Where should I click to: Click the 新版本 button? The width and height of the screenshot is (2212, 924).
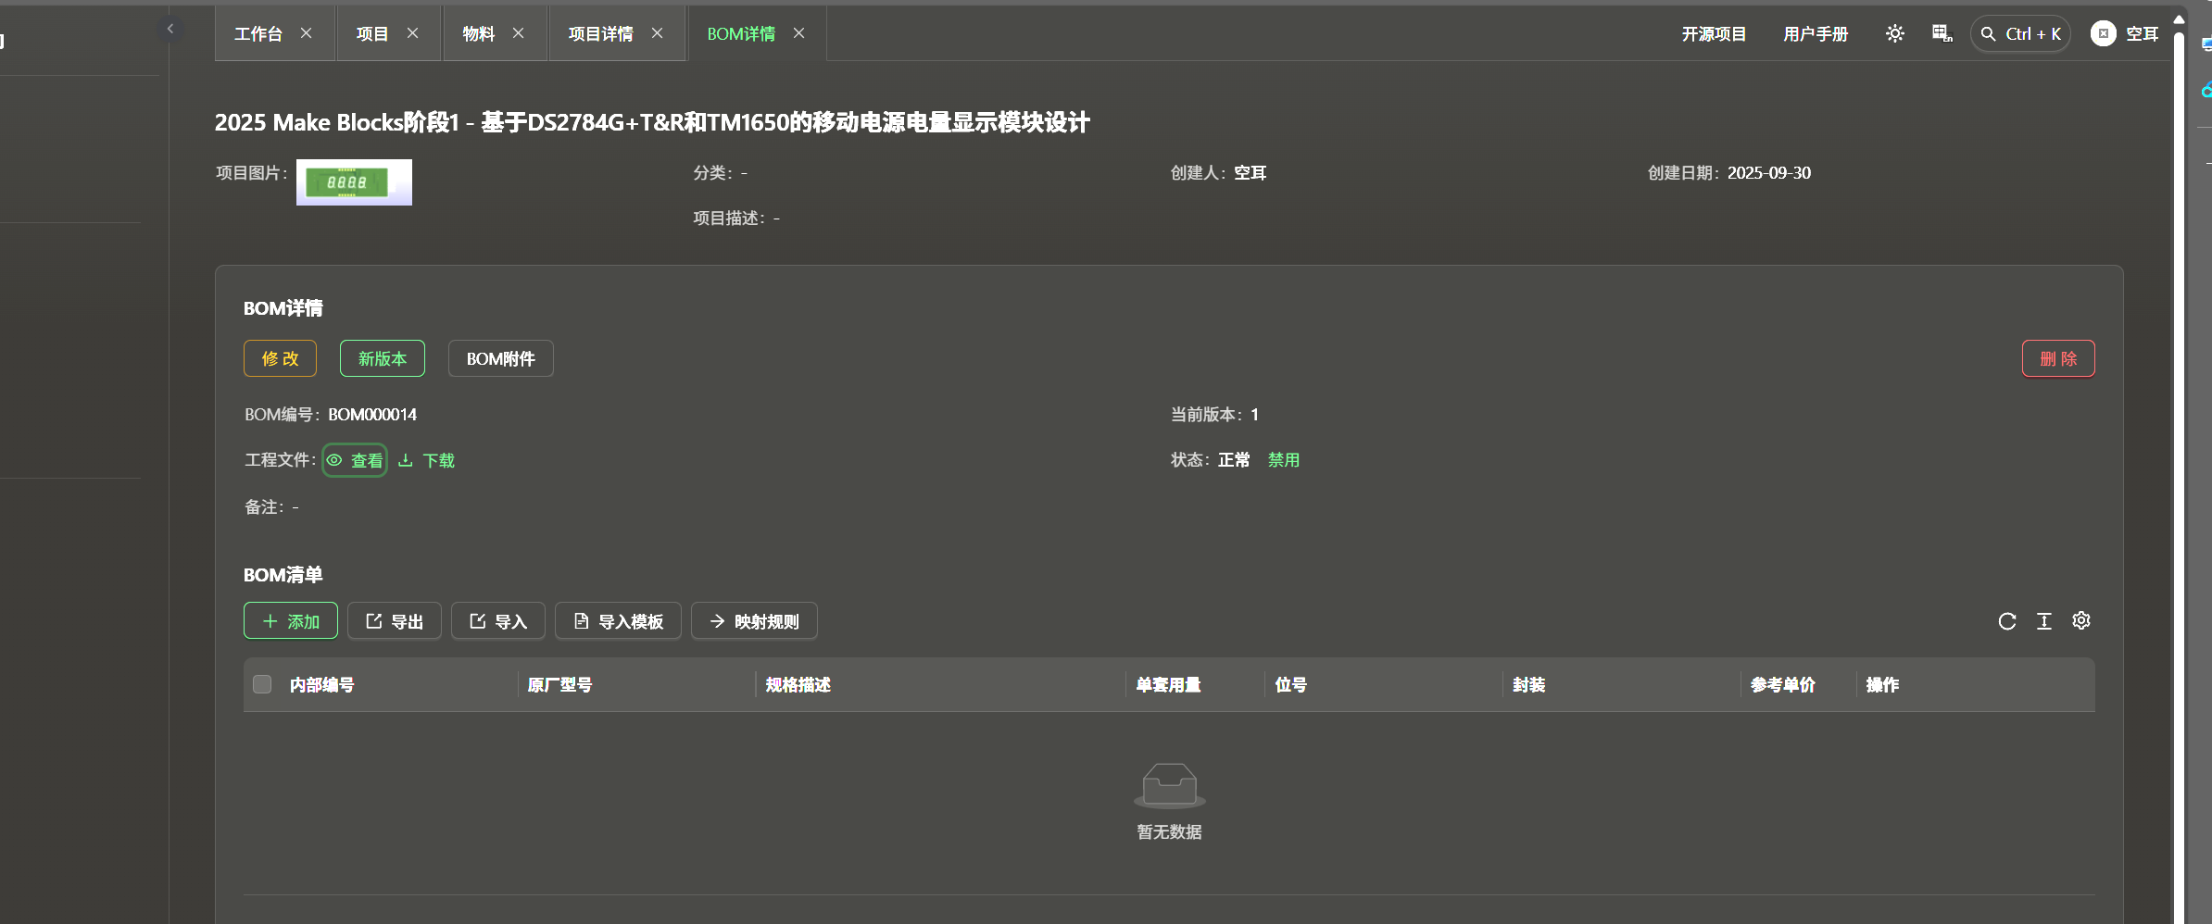(x=382, y=358)
